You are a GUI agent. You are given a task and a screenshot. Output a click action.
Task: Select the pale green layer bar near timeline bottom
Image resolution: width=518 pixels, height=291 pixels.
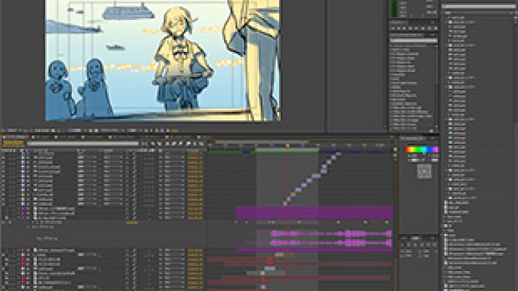(265, 273)
